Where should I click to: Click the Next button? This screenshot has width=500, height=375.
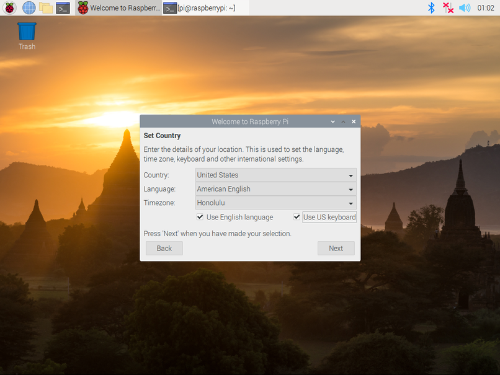pyautogui.click(x=336, y=248)
